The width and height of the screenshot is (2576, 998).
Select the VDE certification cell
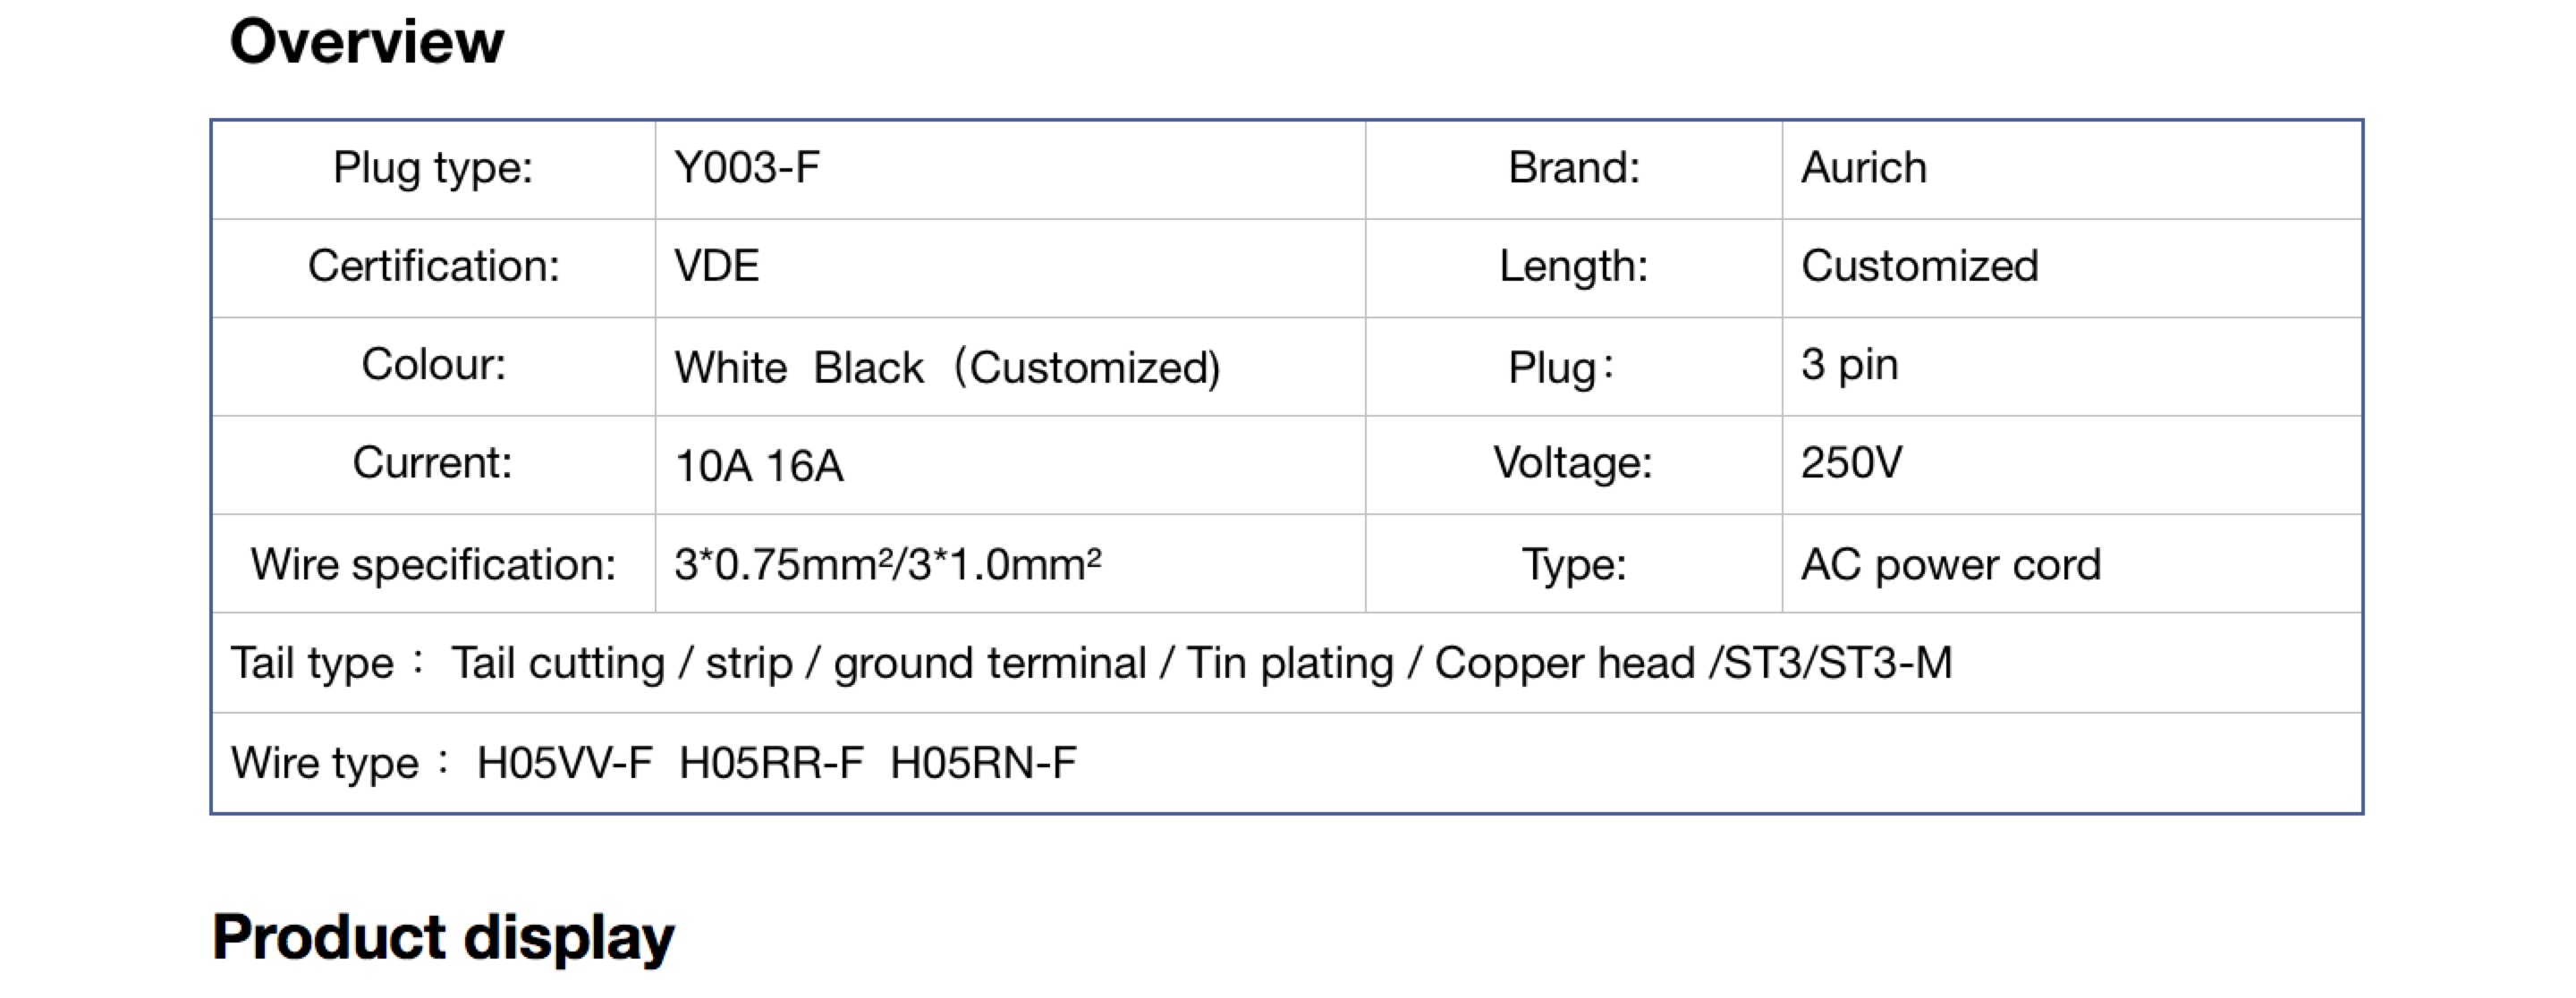click(x=1010, y=268)
